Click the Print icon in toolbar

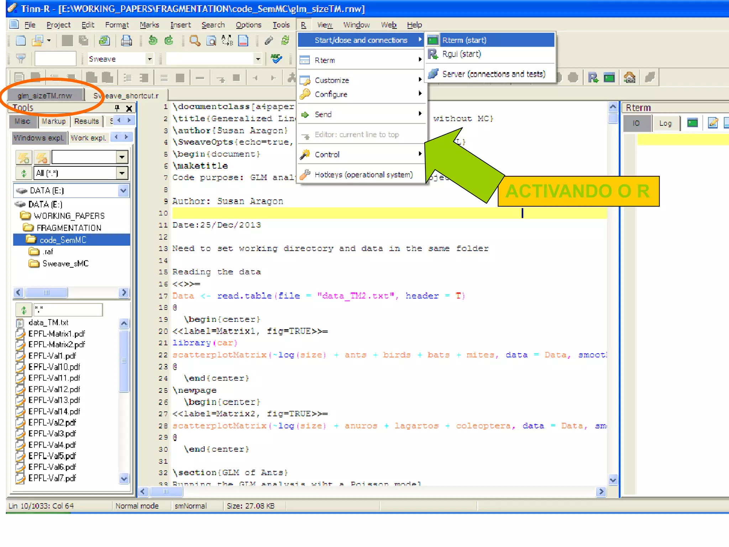(126, 41)
